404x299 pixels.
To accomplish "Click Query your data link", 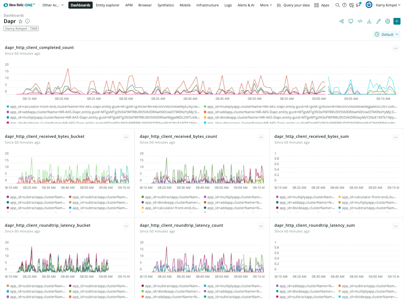I will click(x=293, y=5).
